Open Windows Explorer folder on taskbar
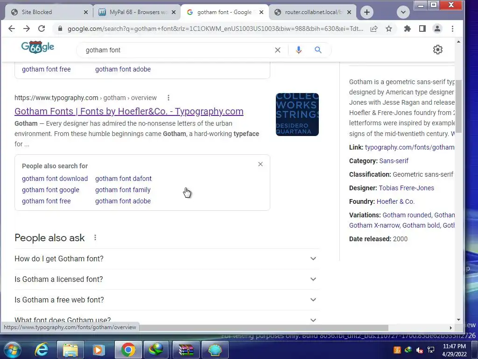 click(x=70, y=350)
